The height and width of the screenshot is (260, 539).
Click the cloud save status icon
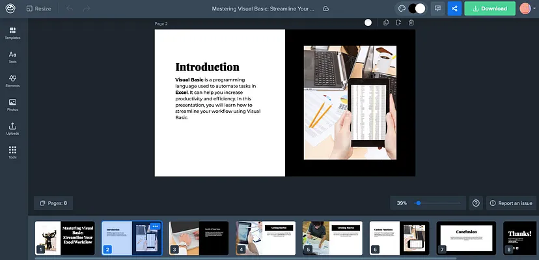(x=326, y=8)
